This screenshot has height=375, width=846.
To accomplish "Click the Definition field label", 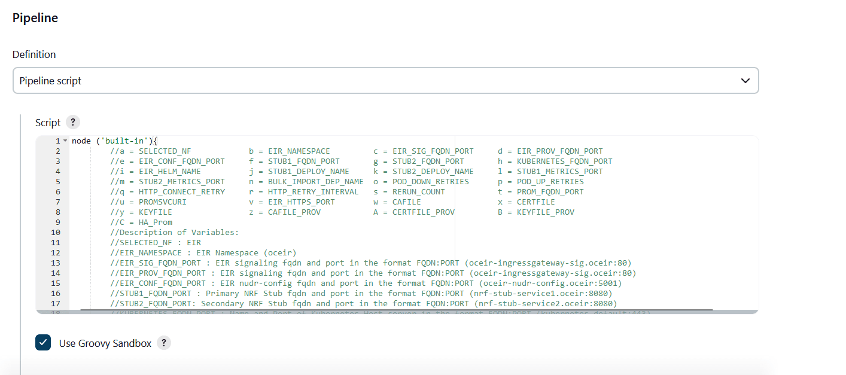I will (x=34, y=54).
